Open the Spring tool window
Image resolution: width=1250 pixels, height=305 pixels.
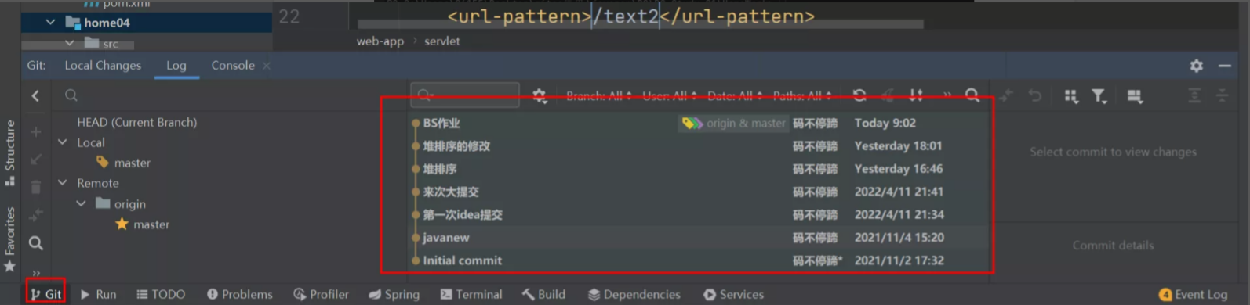(x=394, y=294)
